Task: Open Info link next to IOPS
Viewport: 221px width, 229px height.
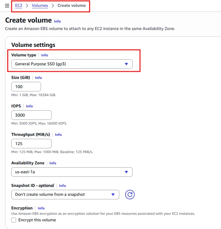Action: pyautogui.click(x=29, y=106)
